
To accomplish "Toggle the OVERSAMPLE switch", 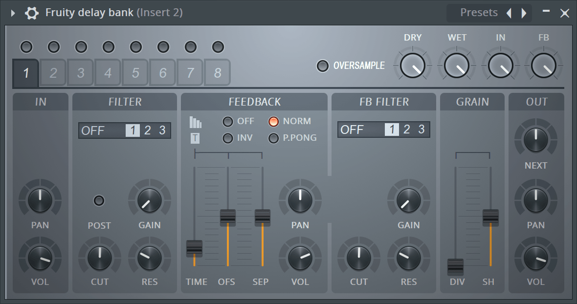I will (323, 66).
